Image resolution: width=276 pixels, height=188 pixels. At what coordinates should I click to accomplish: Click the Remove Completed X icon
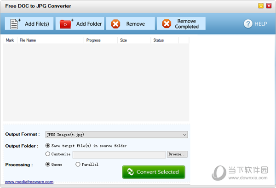coord(167,23)
